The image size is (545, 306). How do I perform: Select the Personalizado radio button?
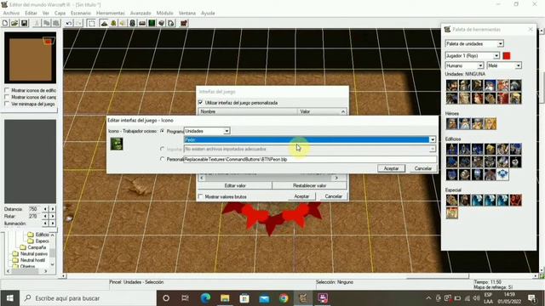coord(163,159)
